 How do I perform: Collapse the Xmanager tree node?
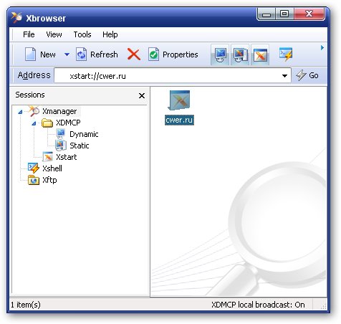tap(20, 112)
